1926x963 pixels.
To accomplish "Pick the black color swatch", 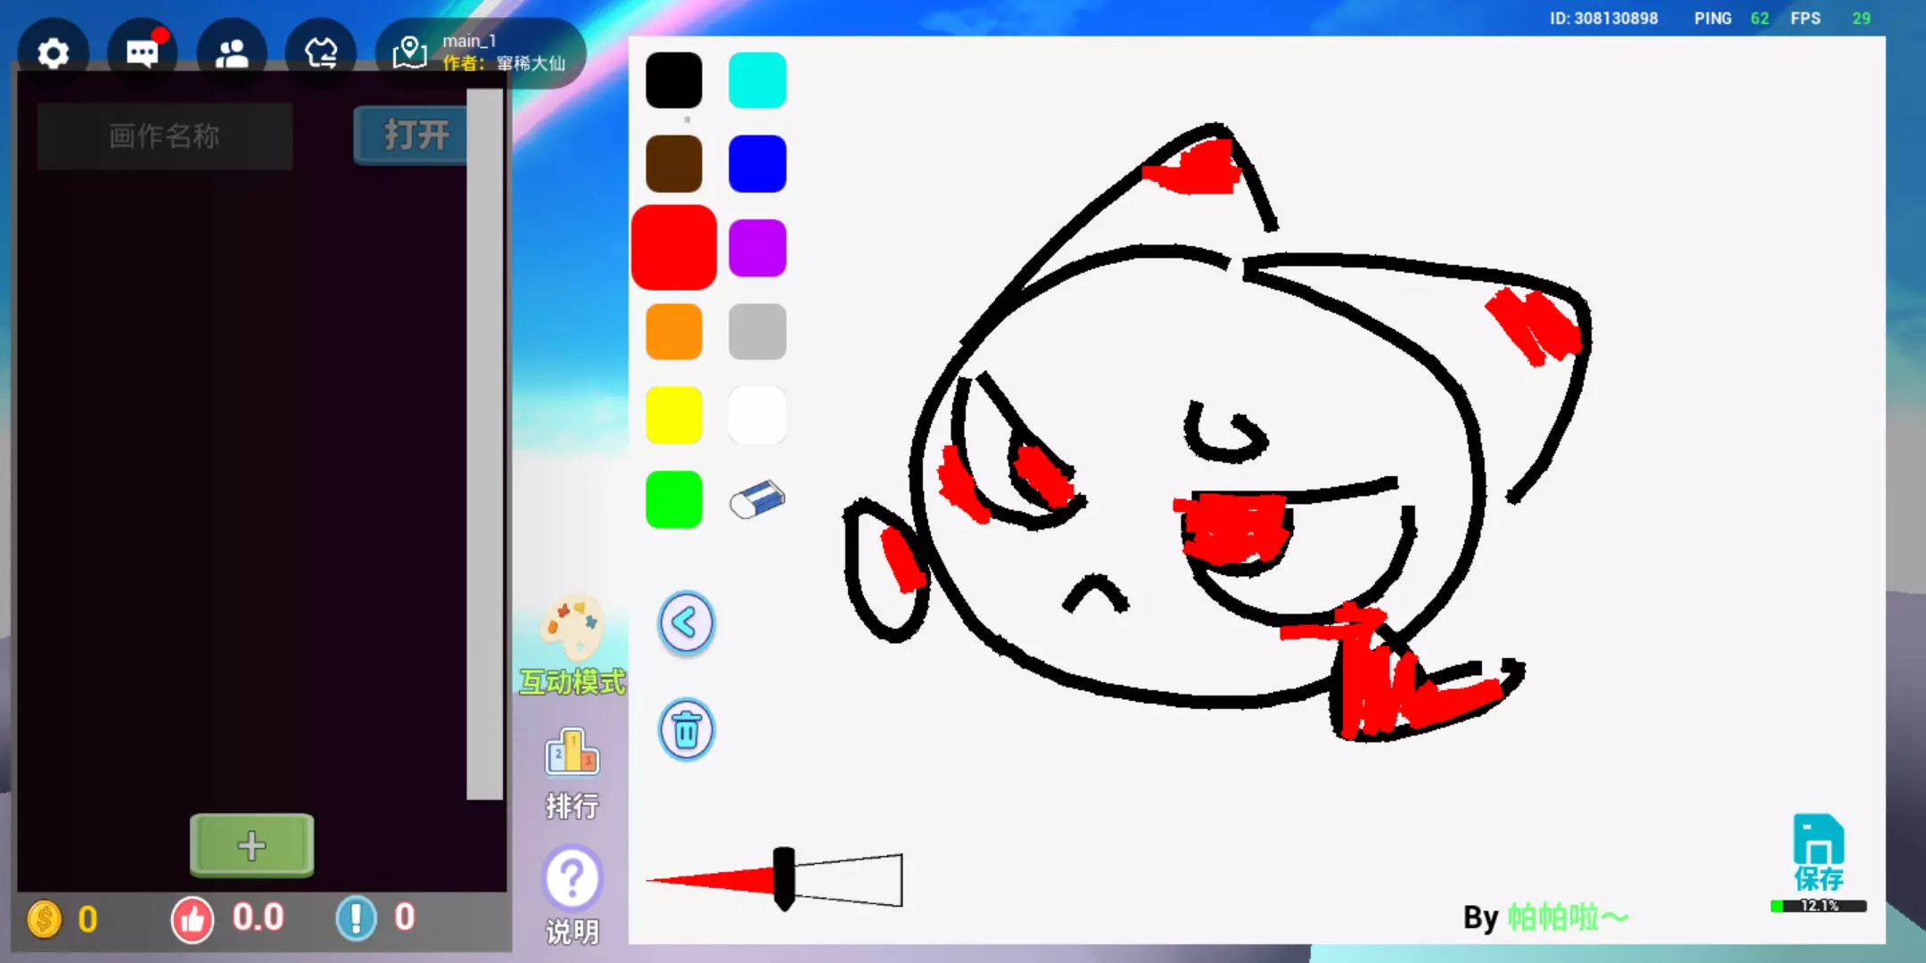I will (673, 80).
